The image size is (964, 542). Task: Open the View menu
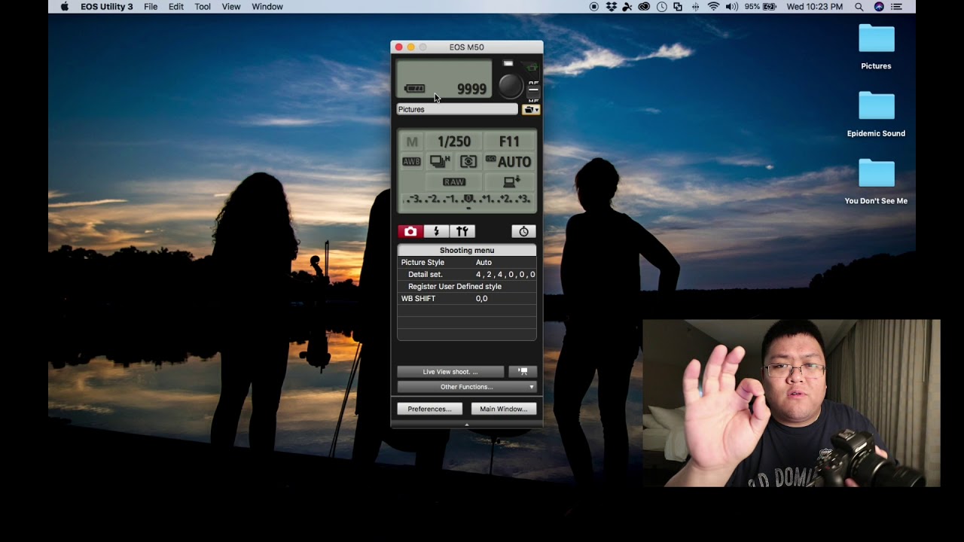[231, 7]
